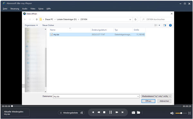Expand the address bar path history chevron
Viewport: 193px width, 119px height.
(130, 19)
